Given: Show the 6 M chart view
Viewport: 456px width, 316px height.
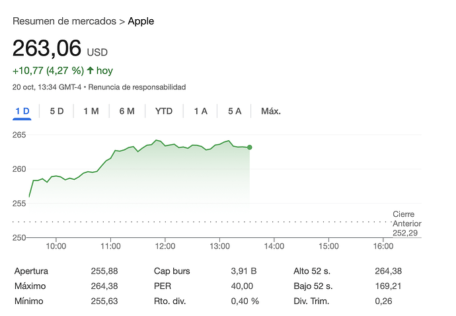Looking at the screenshot, I should point(127,111).
